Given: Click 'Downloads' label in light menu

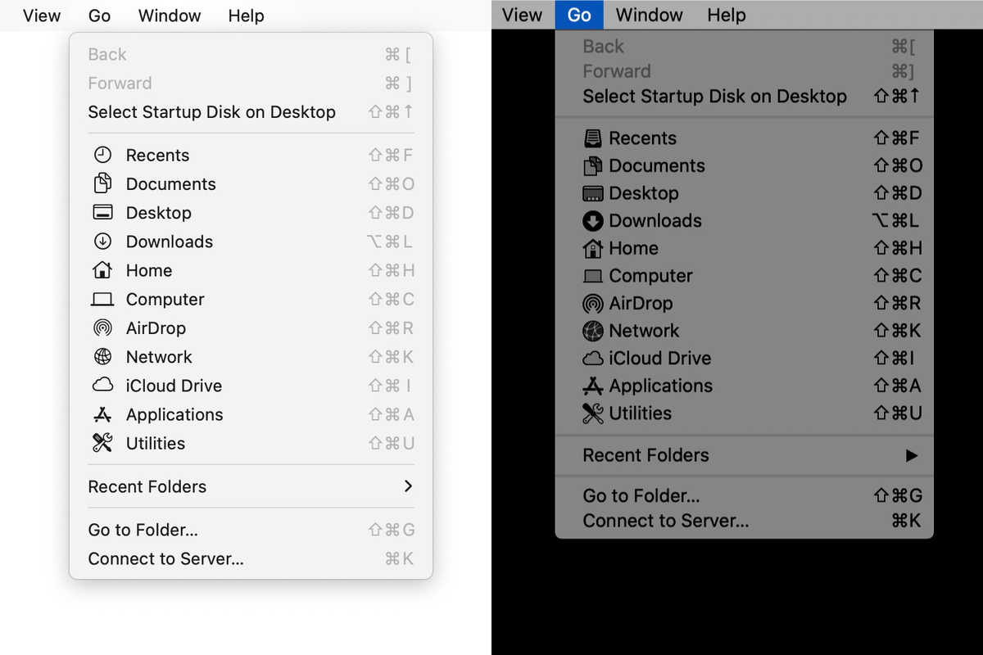Looking at the screenshot, I should click(x=170, y=242).
